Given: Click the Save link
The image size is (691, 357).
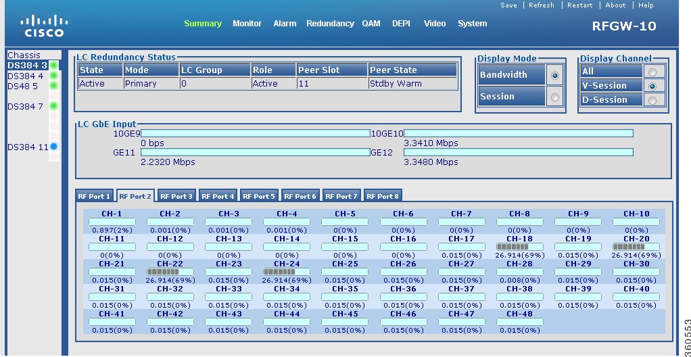Looking at the screenshot, I should [x=508, y=5].
